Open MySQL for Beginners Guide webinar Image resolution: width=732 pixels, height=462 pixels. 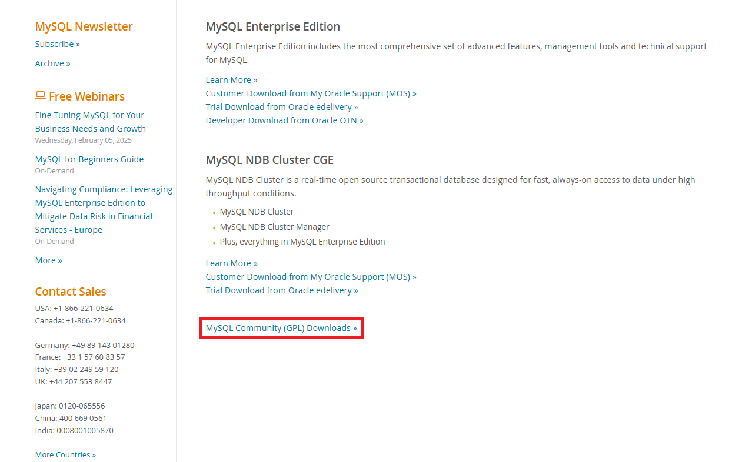pos(89,159)
